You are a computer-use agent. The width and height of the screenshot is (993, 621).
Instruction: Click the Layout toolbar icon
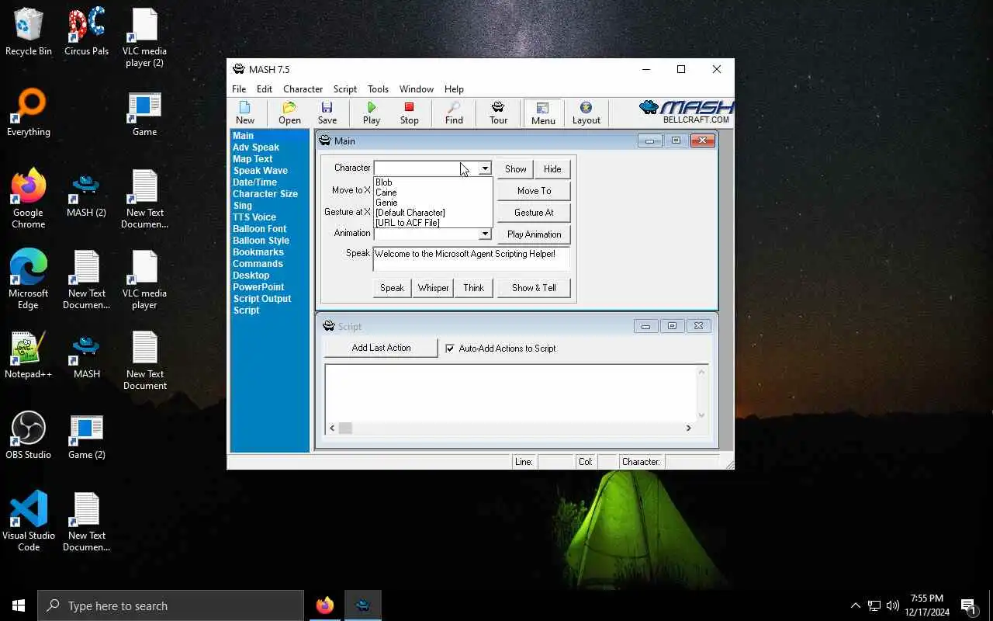coord(586,113)
